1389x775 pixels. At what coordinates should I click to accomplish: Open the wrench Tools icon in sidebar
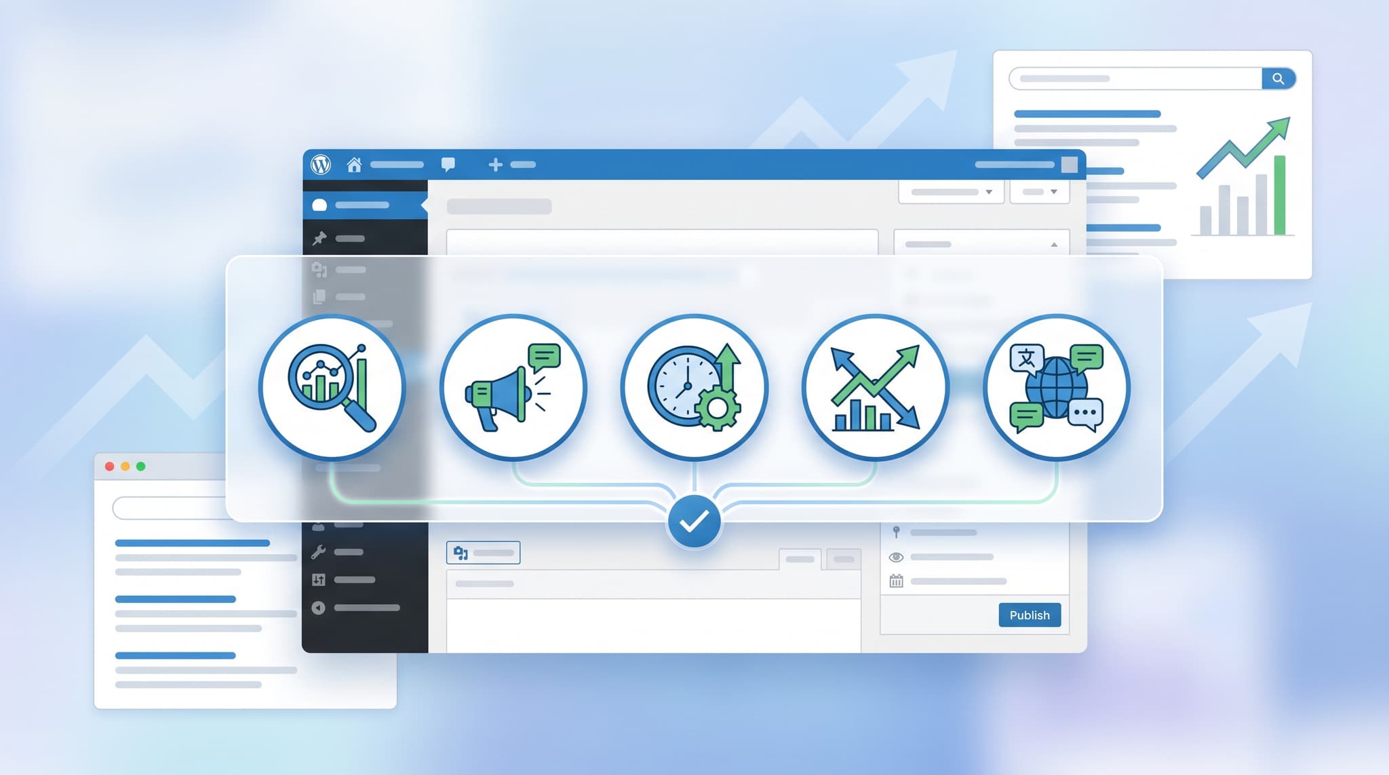tap(318, 552)
